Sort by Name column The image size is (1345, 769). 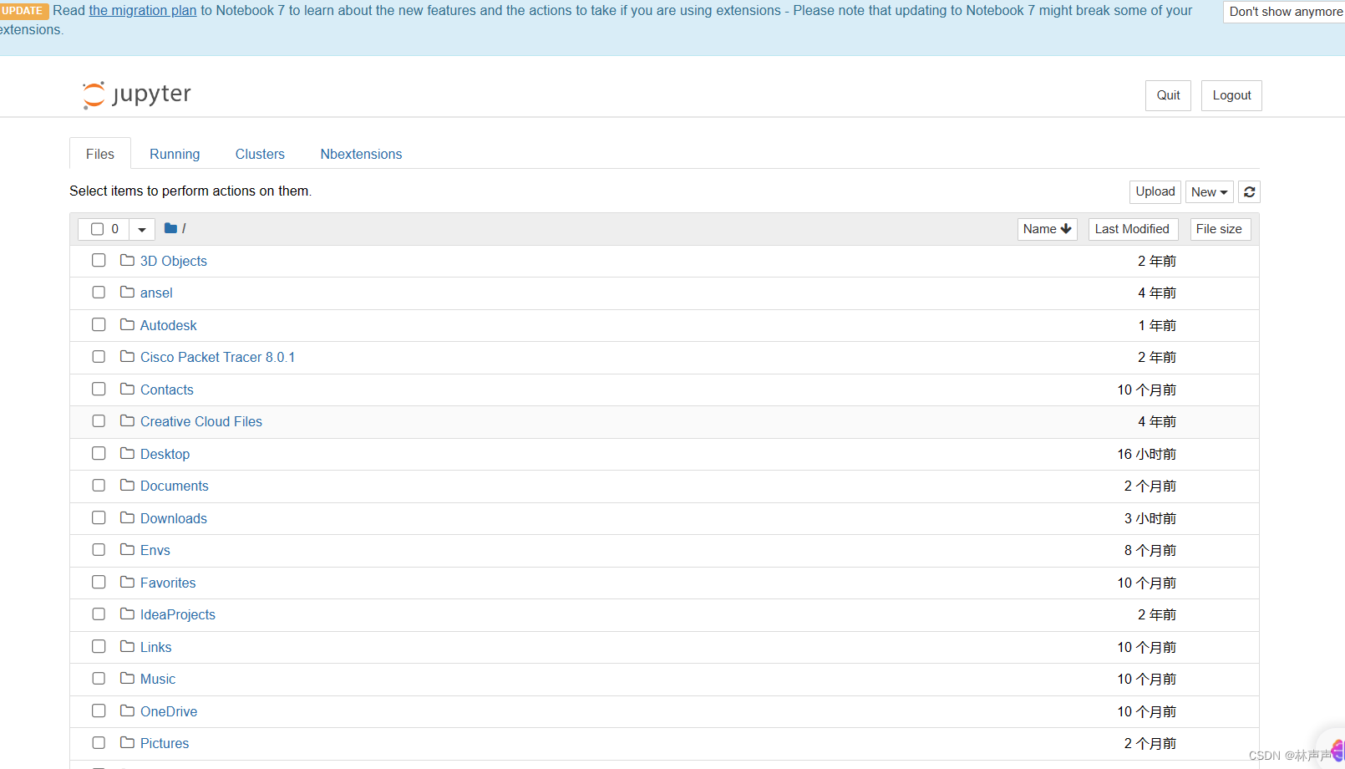1047,229
